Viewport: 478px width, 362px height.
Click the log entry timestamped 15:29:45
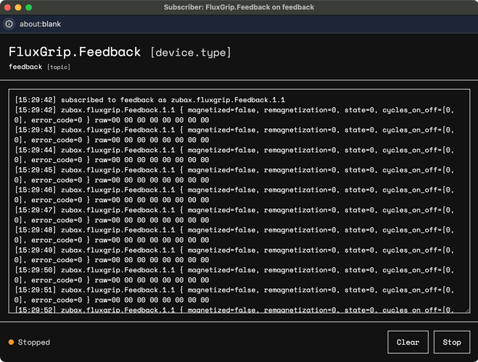(x=234, y=175)
